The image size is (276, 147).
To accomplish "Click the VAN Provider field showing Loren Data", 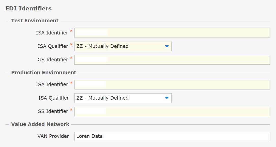I will tap(172, 136).
